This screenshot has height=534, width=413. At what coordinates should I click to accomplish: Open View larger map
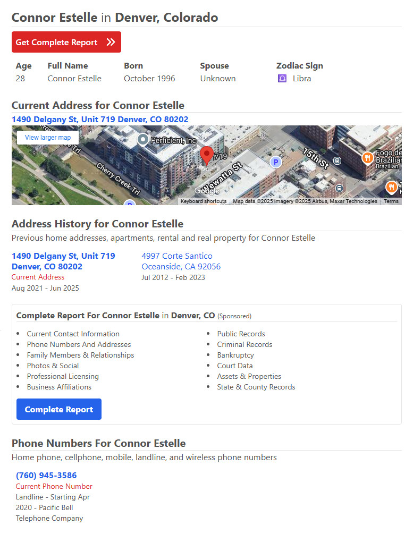(x=48, y=138)
